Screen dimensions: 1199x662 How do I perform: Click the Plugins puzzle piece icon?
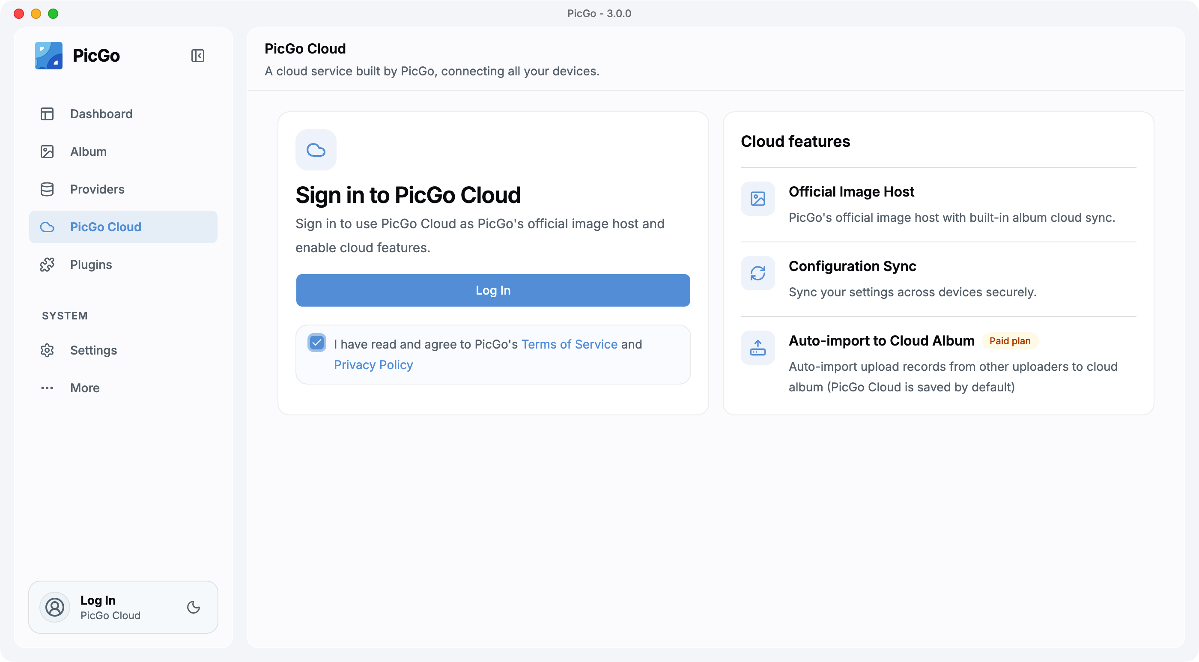(x=47, y=265)
